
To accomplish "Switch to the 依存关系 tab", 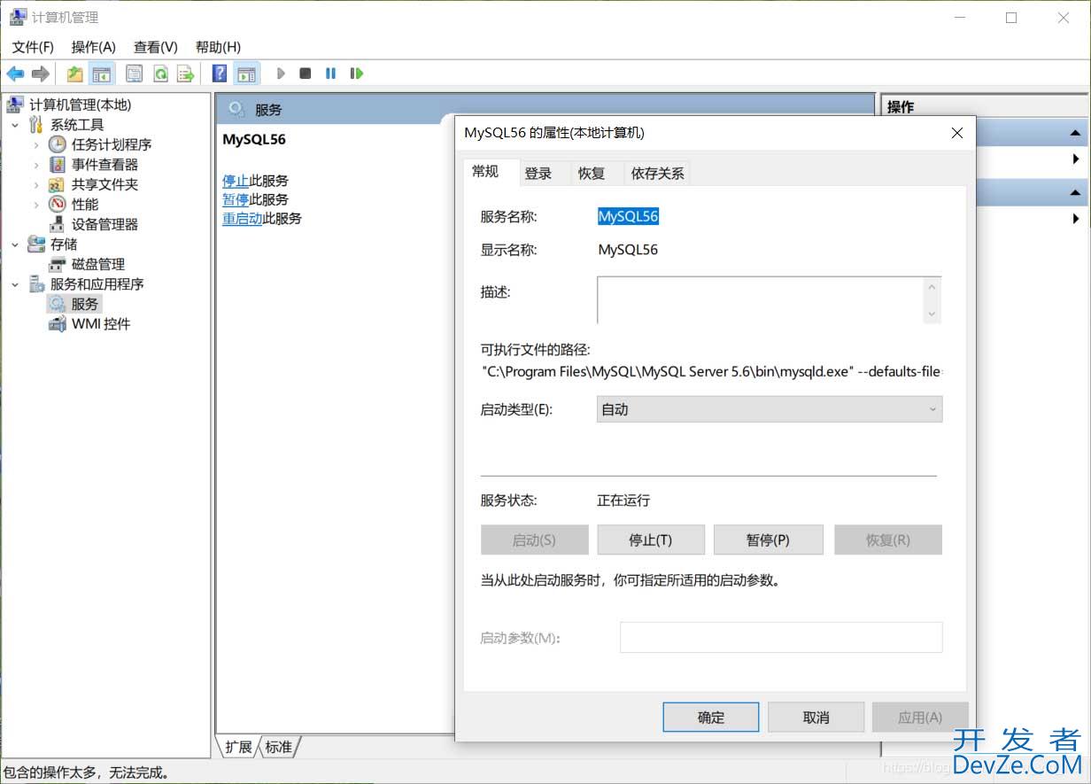I will (657, 174).
